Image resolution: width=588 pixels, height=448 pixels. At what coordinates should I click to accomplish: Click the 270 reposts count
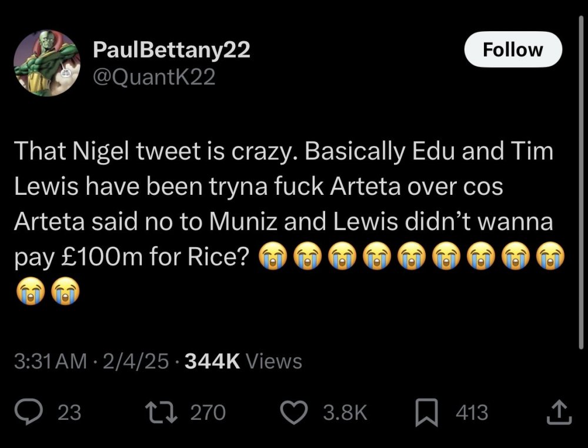208,413
